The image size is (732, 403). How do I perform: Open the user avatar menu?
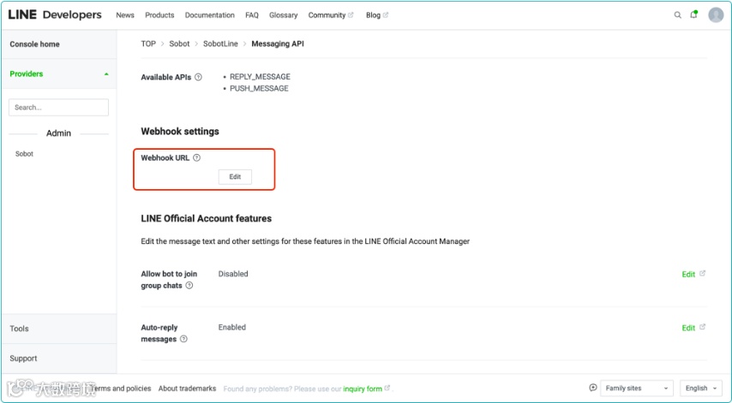[x=716, y=15]
